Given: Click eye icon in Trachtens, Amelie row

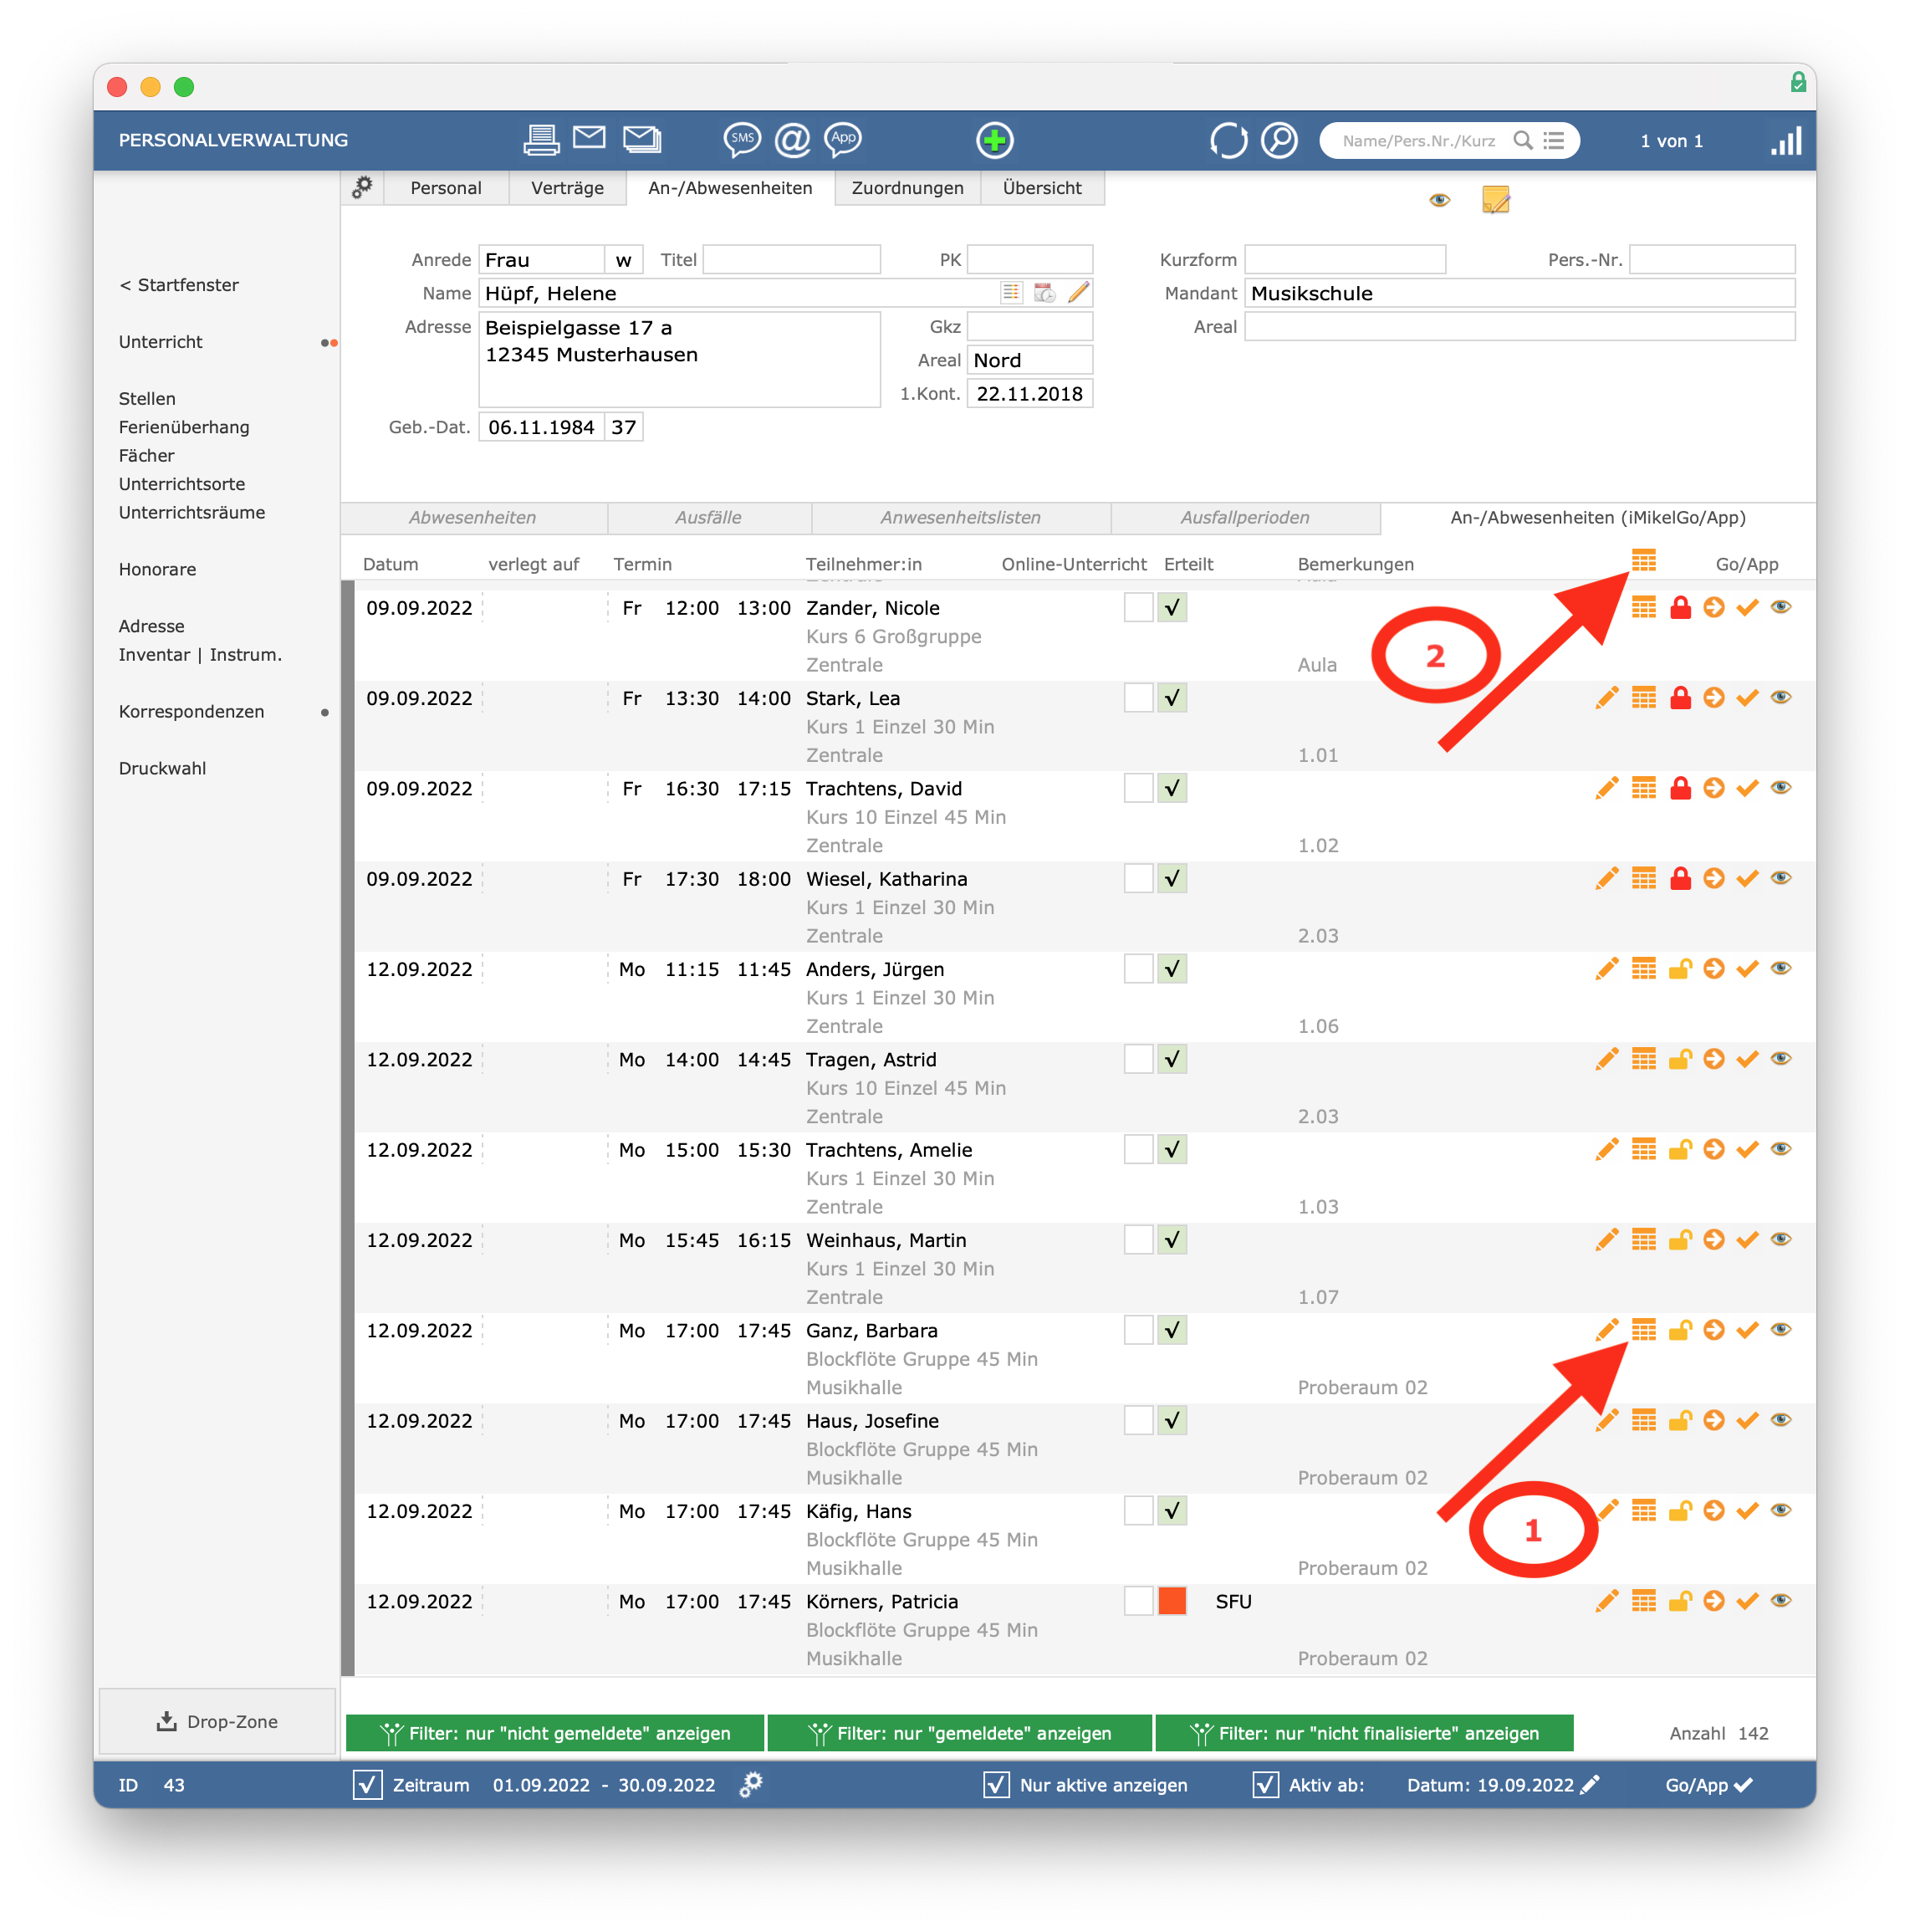Looking at the screenshot, I should coord(1781,1149).
